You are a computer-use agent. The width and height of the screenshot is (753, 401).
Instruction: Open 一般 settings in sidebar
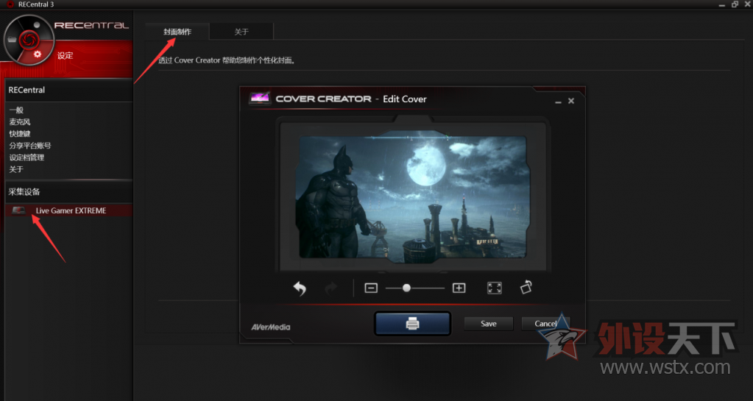click(x=16, y=110)
